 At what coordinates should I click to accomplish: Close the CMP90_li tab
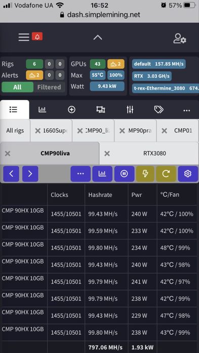pyautogui.click(x=80, y=131)
